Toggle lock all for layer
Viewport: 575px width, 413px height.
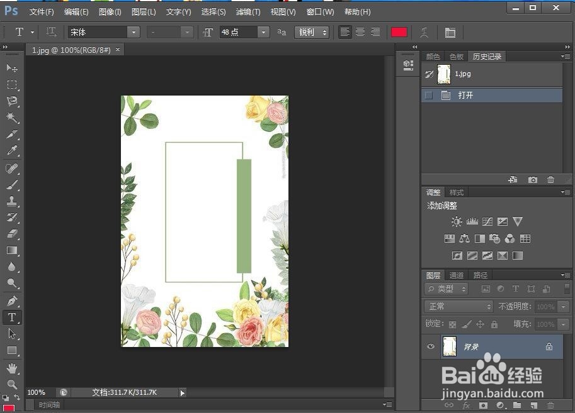pos(494,324)
